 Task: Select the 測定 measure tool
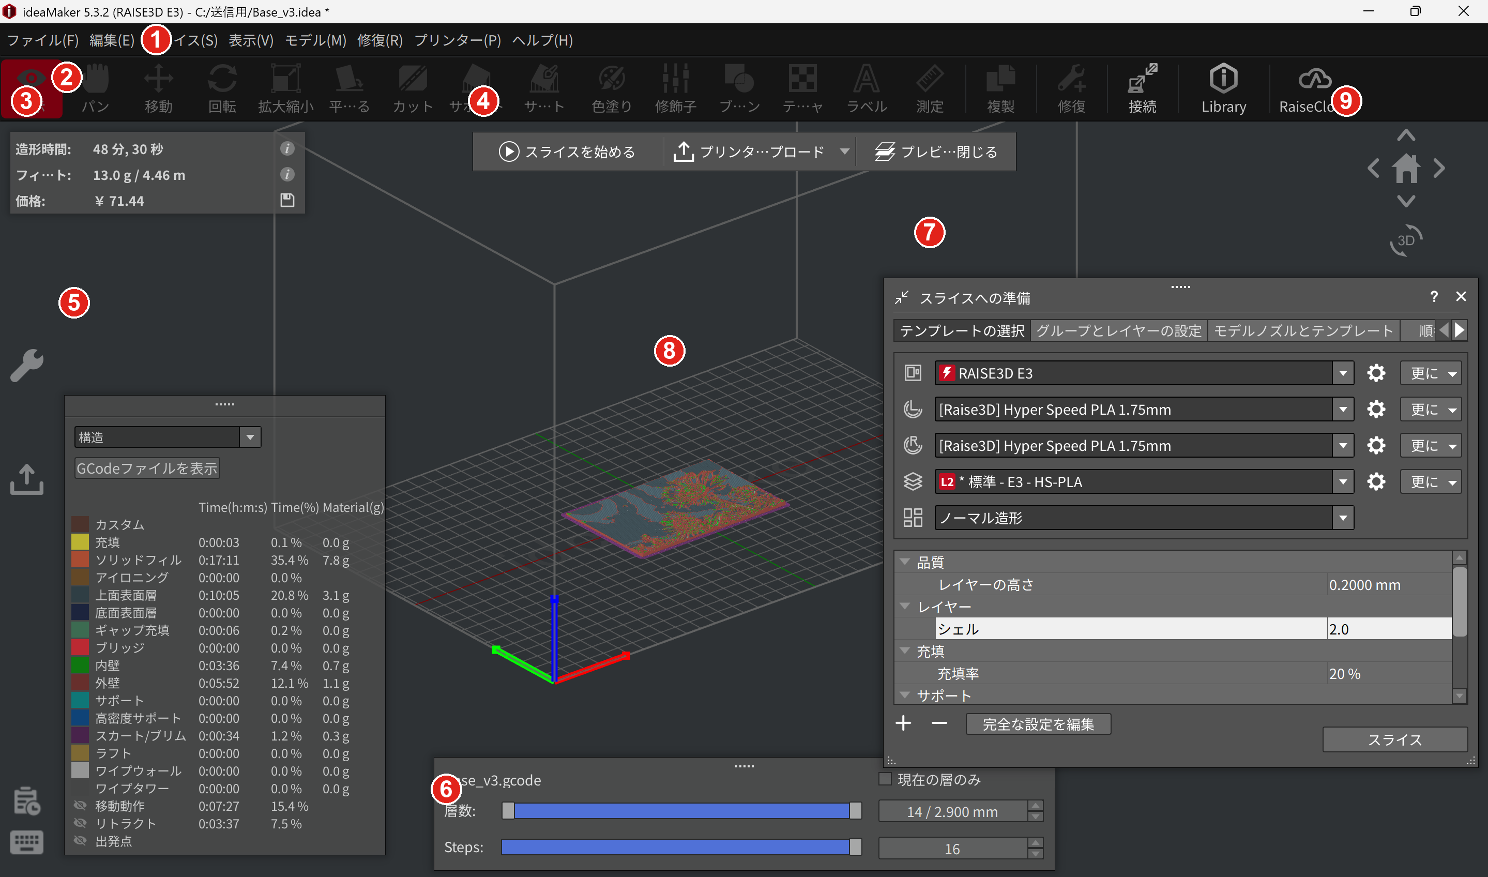coord(930,89)
